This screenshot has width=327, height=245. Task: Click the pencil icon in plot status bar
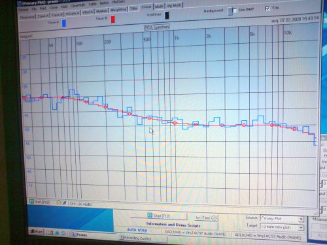click(x=64, y=203)
